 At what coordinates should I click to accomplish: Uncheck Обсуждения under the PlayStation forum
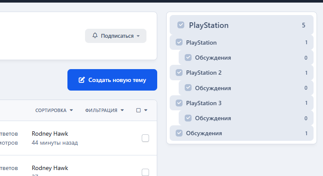coord(188,58)
